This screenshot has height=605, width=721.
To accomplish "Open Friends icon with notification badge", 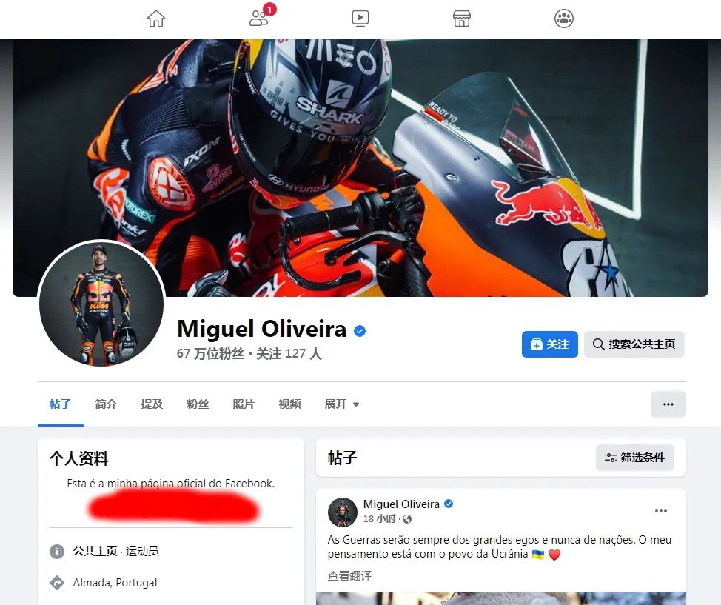I will point(261,18).
